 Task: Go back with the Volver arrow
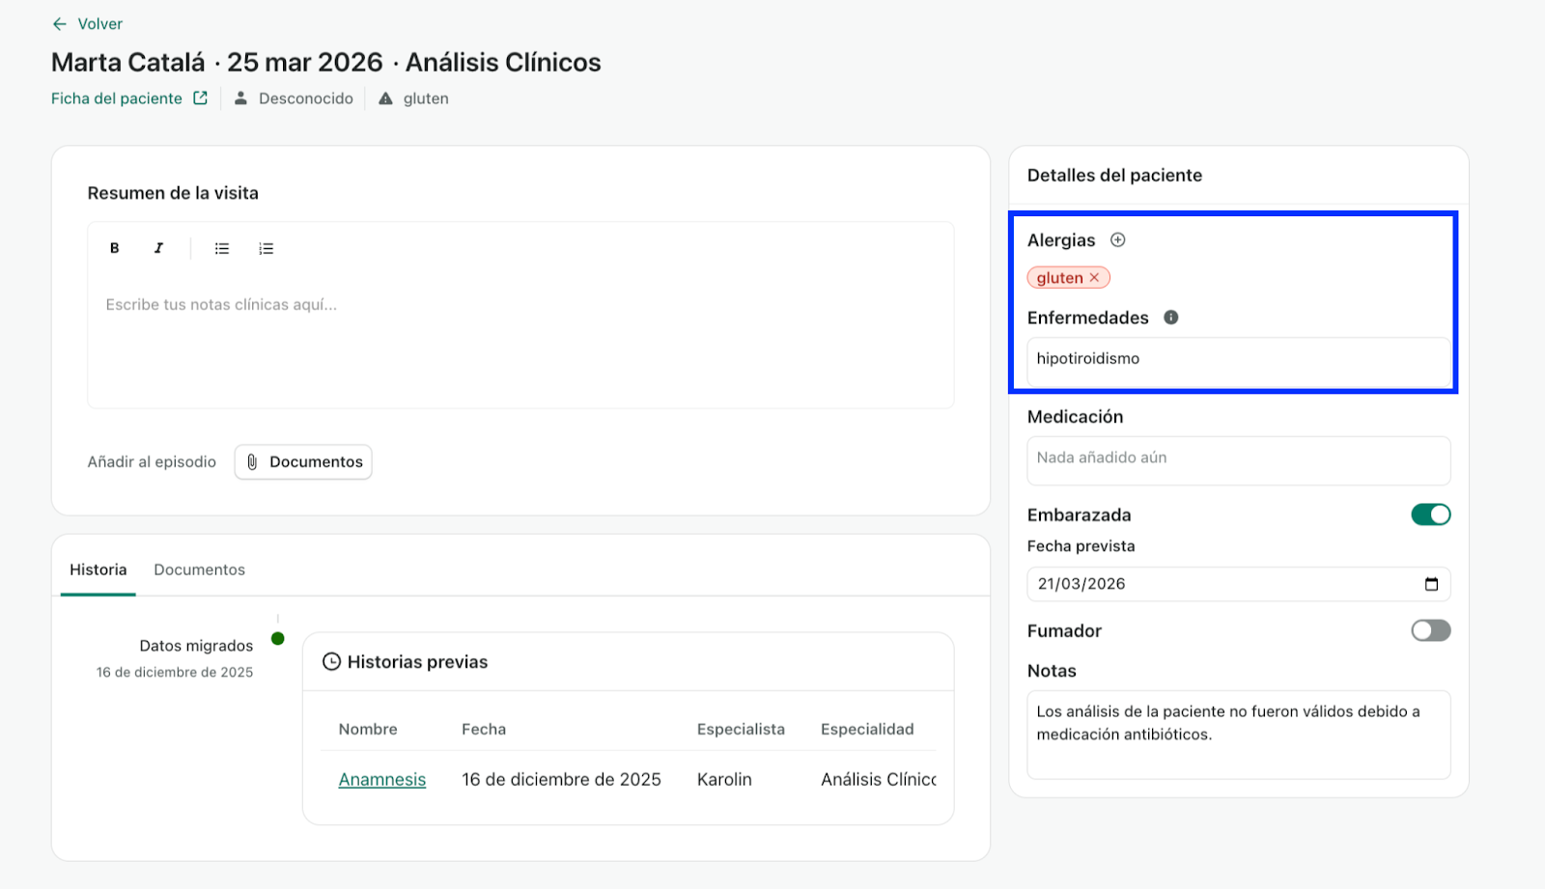pyautogui.click(x=60, y=24)
